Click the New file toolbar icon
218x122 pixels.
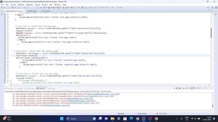2,7
